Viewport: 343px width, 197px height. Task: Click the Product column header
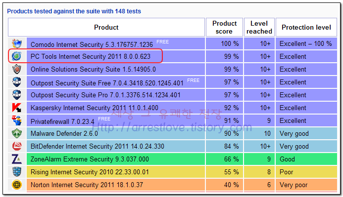[x=106, y=27]
